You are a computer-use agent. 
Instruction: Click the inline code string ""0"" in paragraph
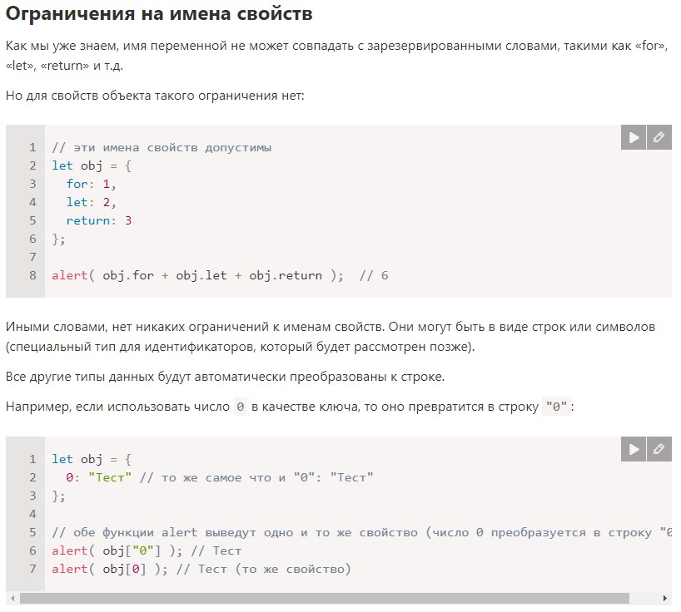coord(556,407)
